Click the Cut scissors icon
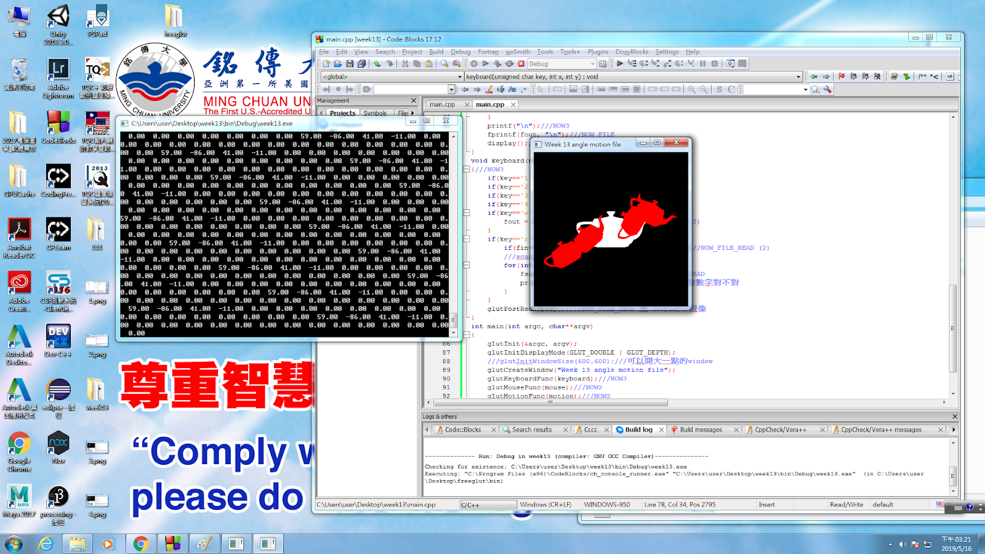Image resolution: width=985 pixels, height=554 pixels. [405, 63]
